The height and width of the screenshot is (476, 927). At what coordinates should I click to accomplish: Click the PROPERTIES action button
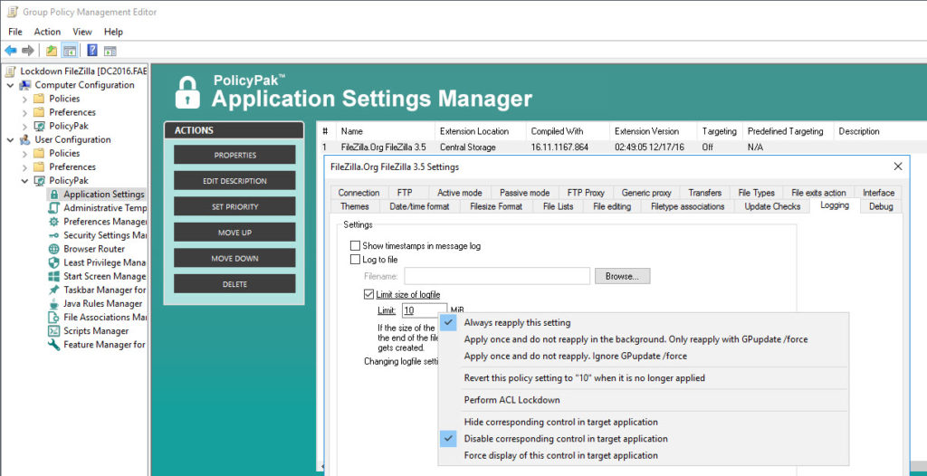234,155
